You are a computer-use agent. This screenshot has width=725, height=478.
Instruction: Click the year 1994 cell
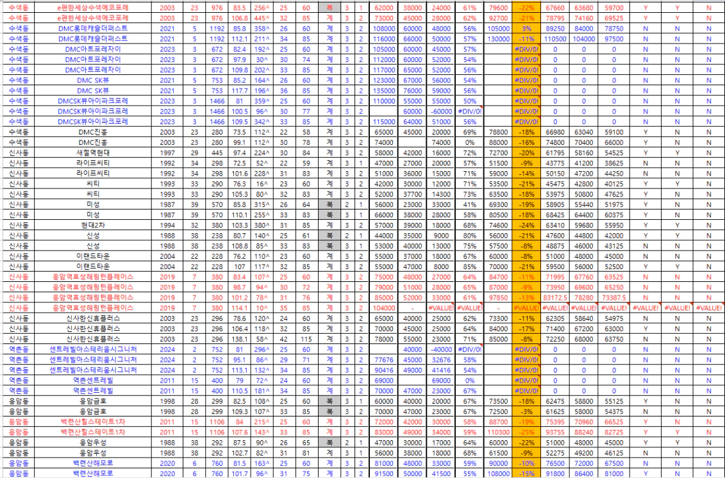pyautogui.click(x=167, y=226)
